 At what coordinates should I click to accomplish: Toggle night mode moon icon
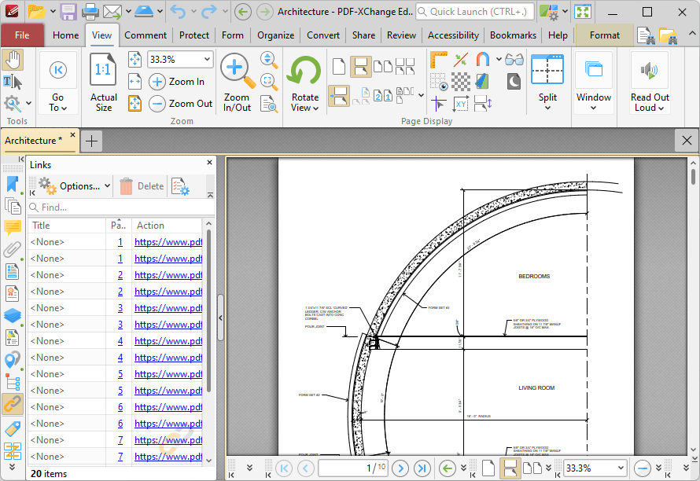click(x=514, y=81)
